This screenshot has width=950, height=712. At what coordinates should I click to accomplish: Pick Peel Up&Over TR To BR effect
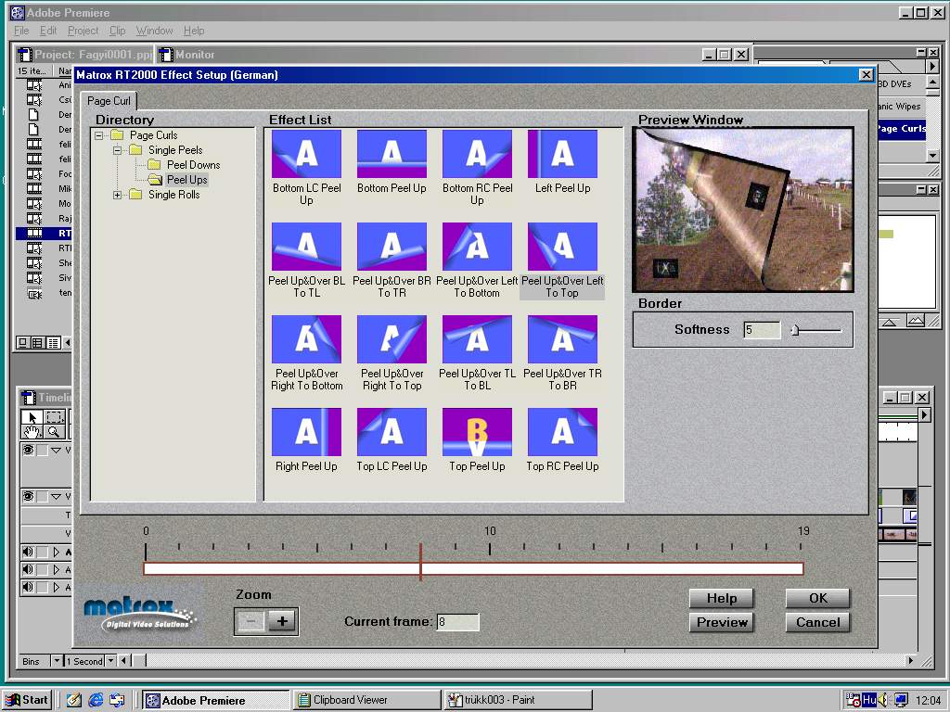tap(562, 339)
